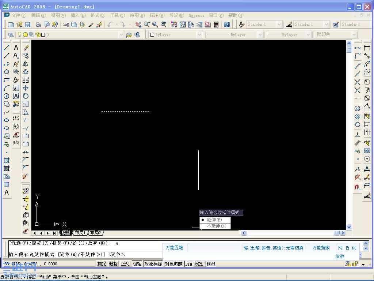Open the dimension style Standard dropdown

click(326, 25)
